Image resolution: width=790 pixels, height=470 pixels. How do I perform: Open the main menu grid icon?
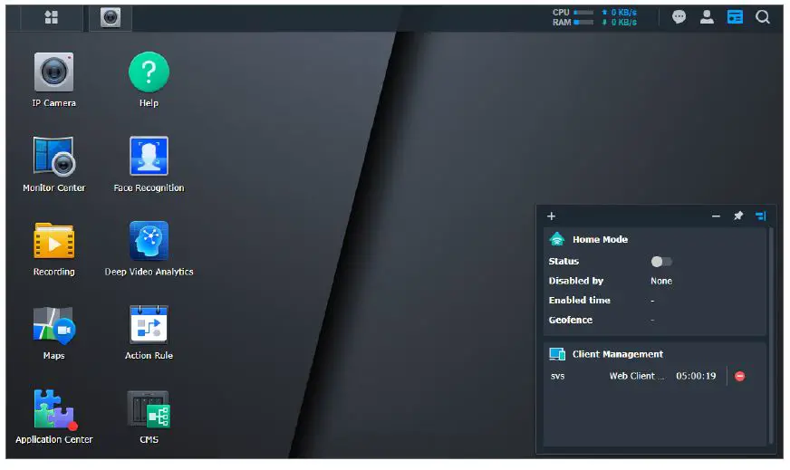click(x=52, y=17)
